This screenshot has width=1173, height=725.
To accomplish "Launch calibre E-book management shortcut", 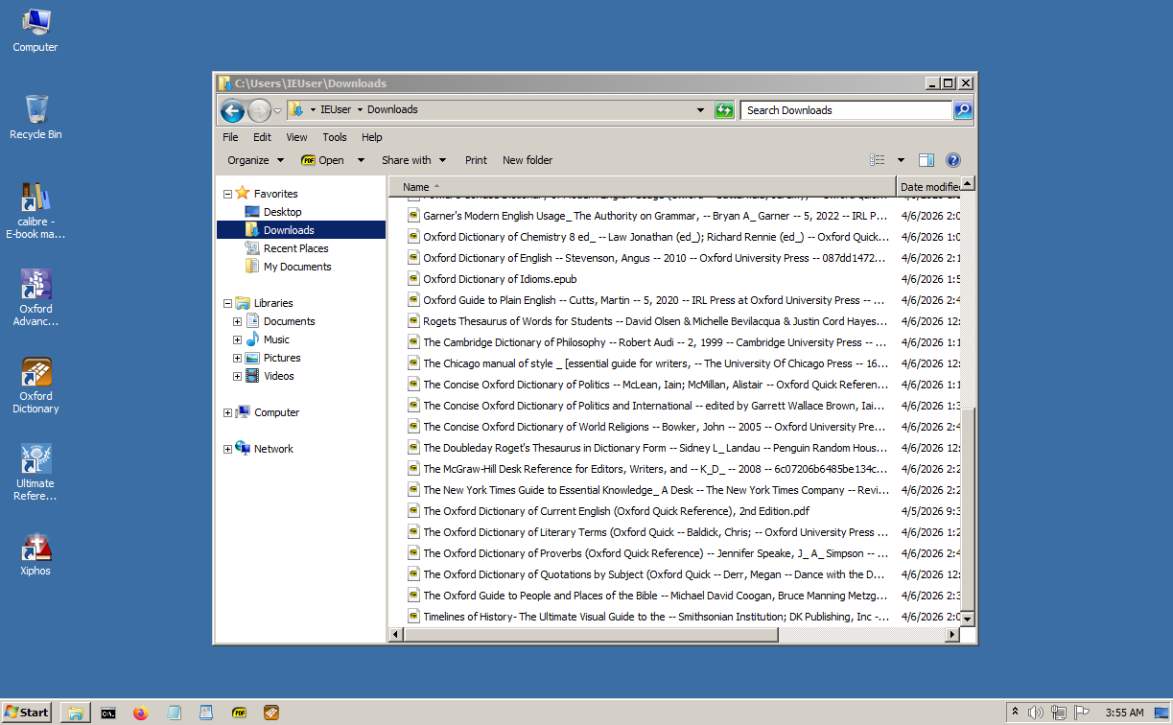I will point(35,210).
